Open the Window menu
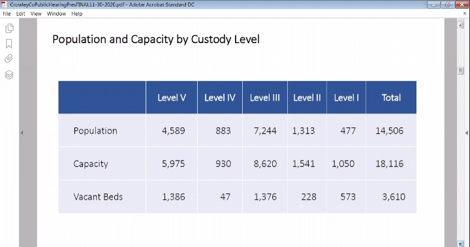 click(56, 14)
